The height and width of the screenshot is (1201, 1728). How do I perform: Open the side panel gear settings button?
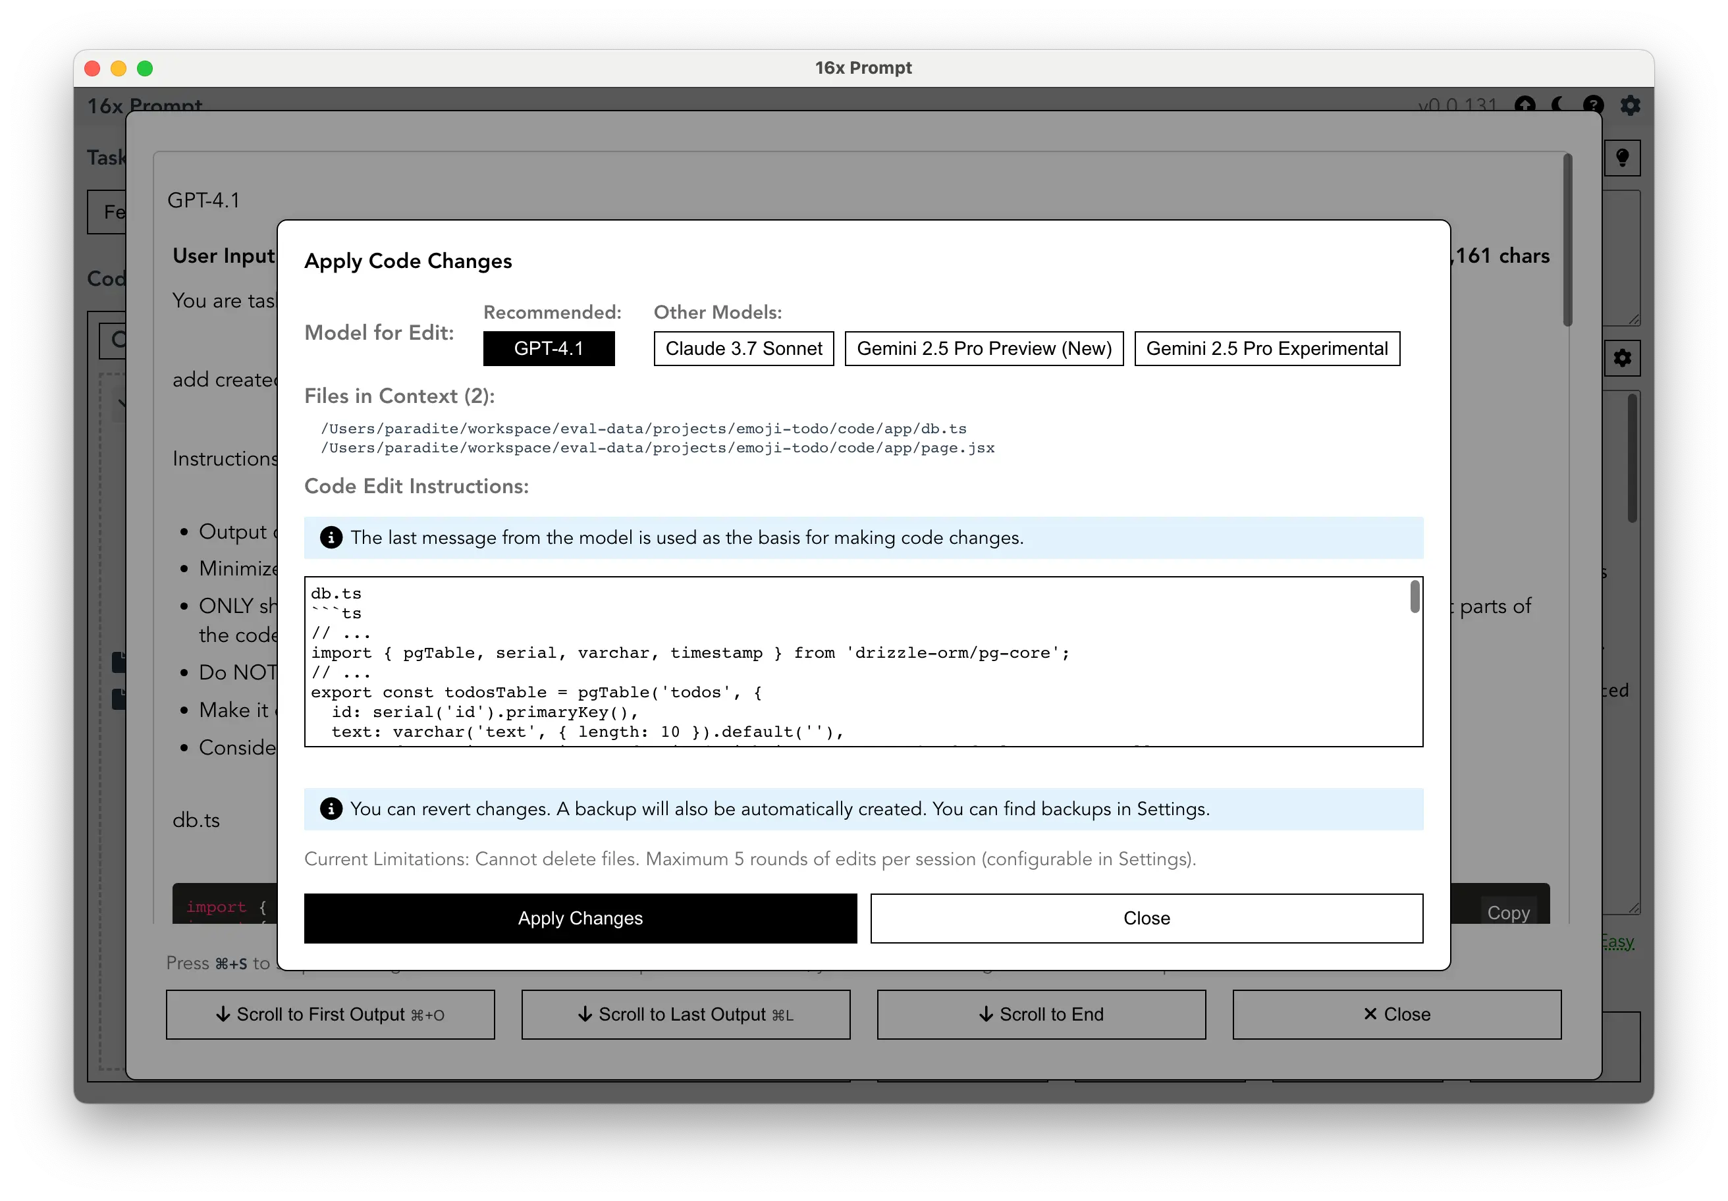[1623, 358]
